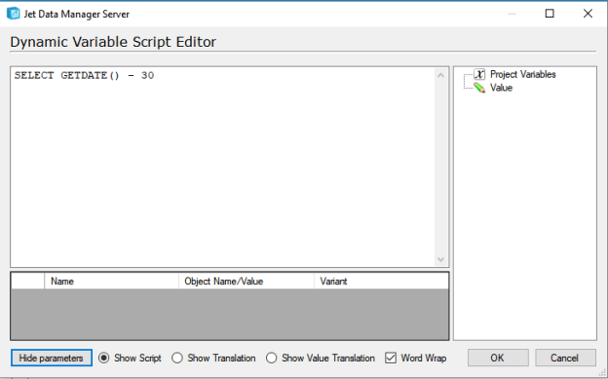Click the Value pencil icon in tree
The width and height of the screenshot is (608, 379).
coord(479,88)
